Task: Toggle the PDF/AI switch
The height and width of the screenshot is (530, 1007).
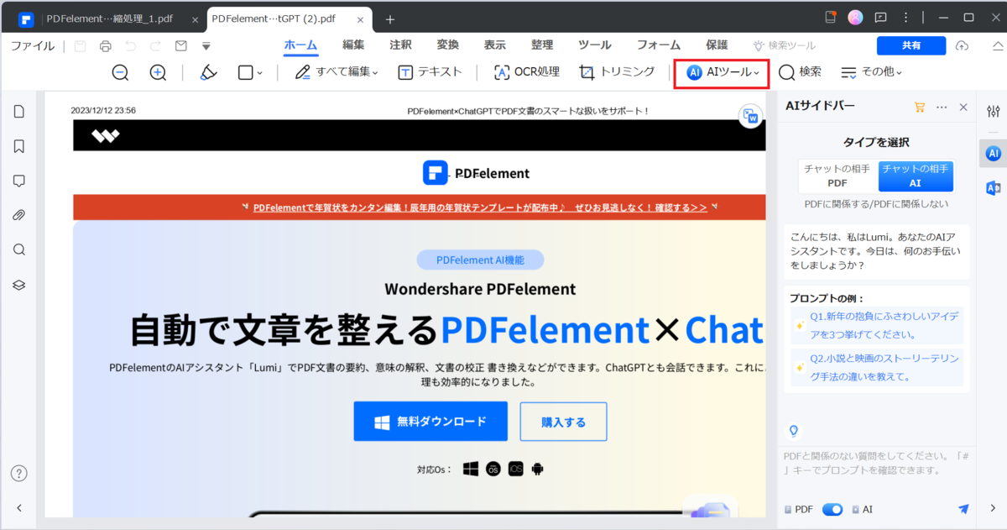Action: pyautogui.click(x=832, y=509)
